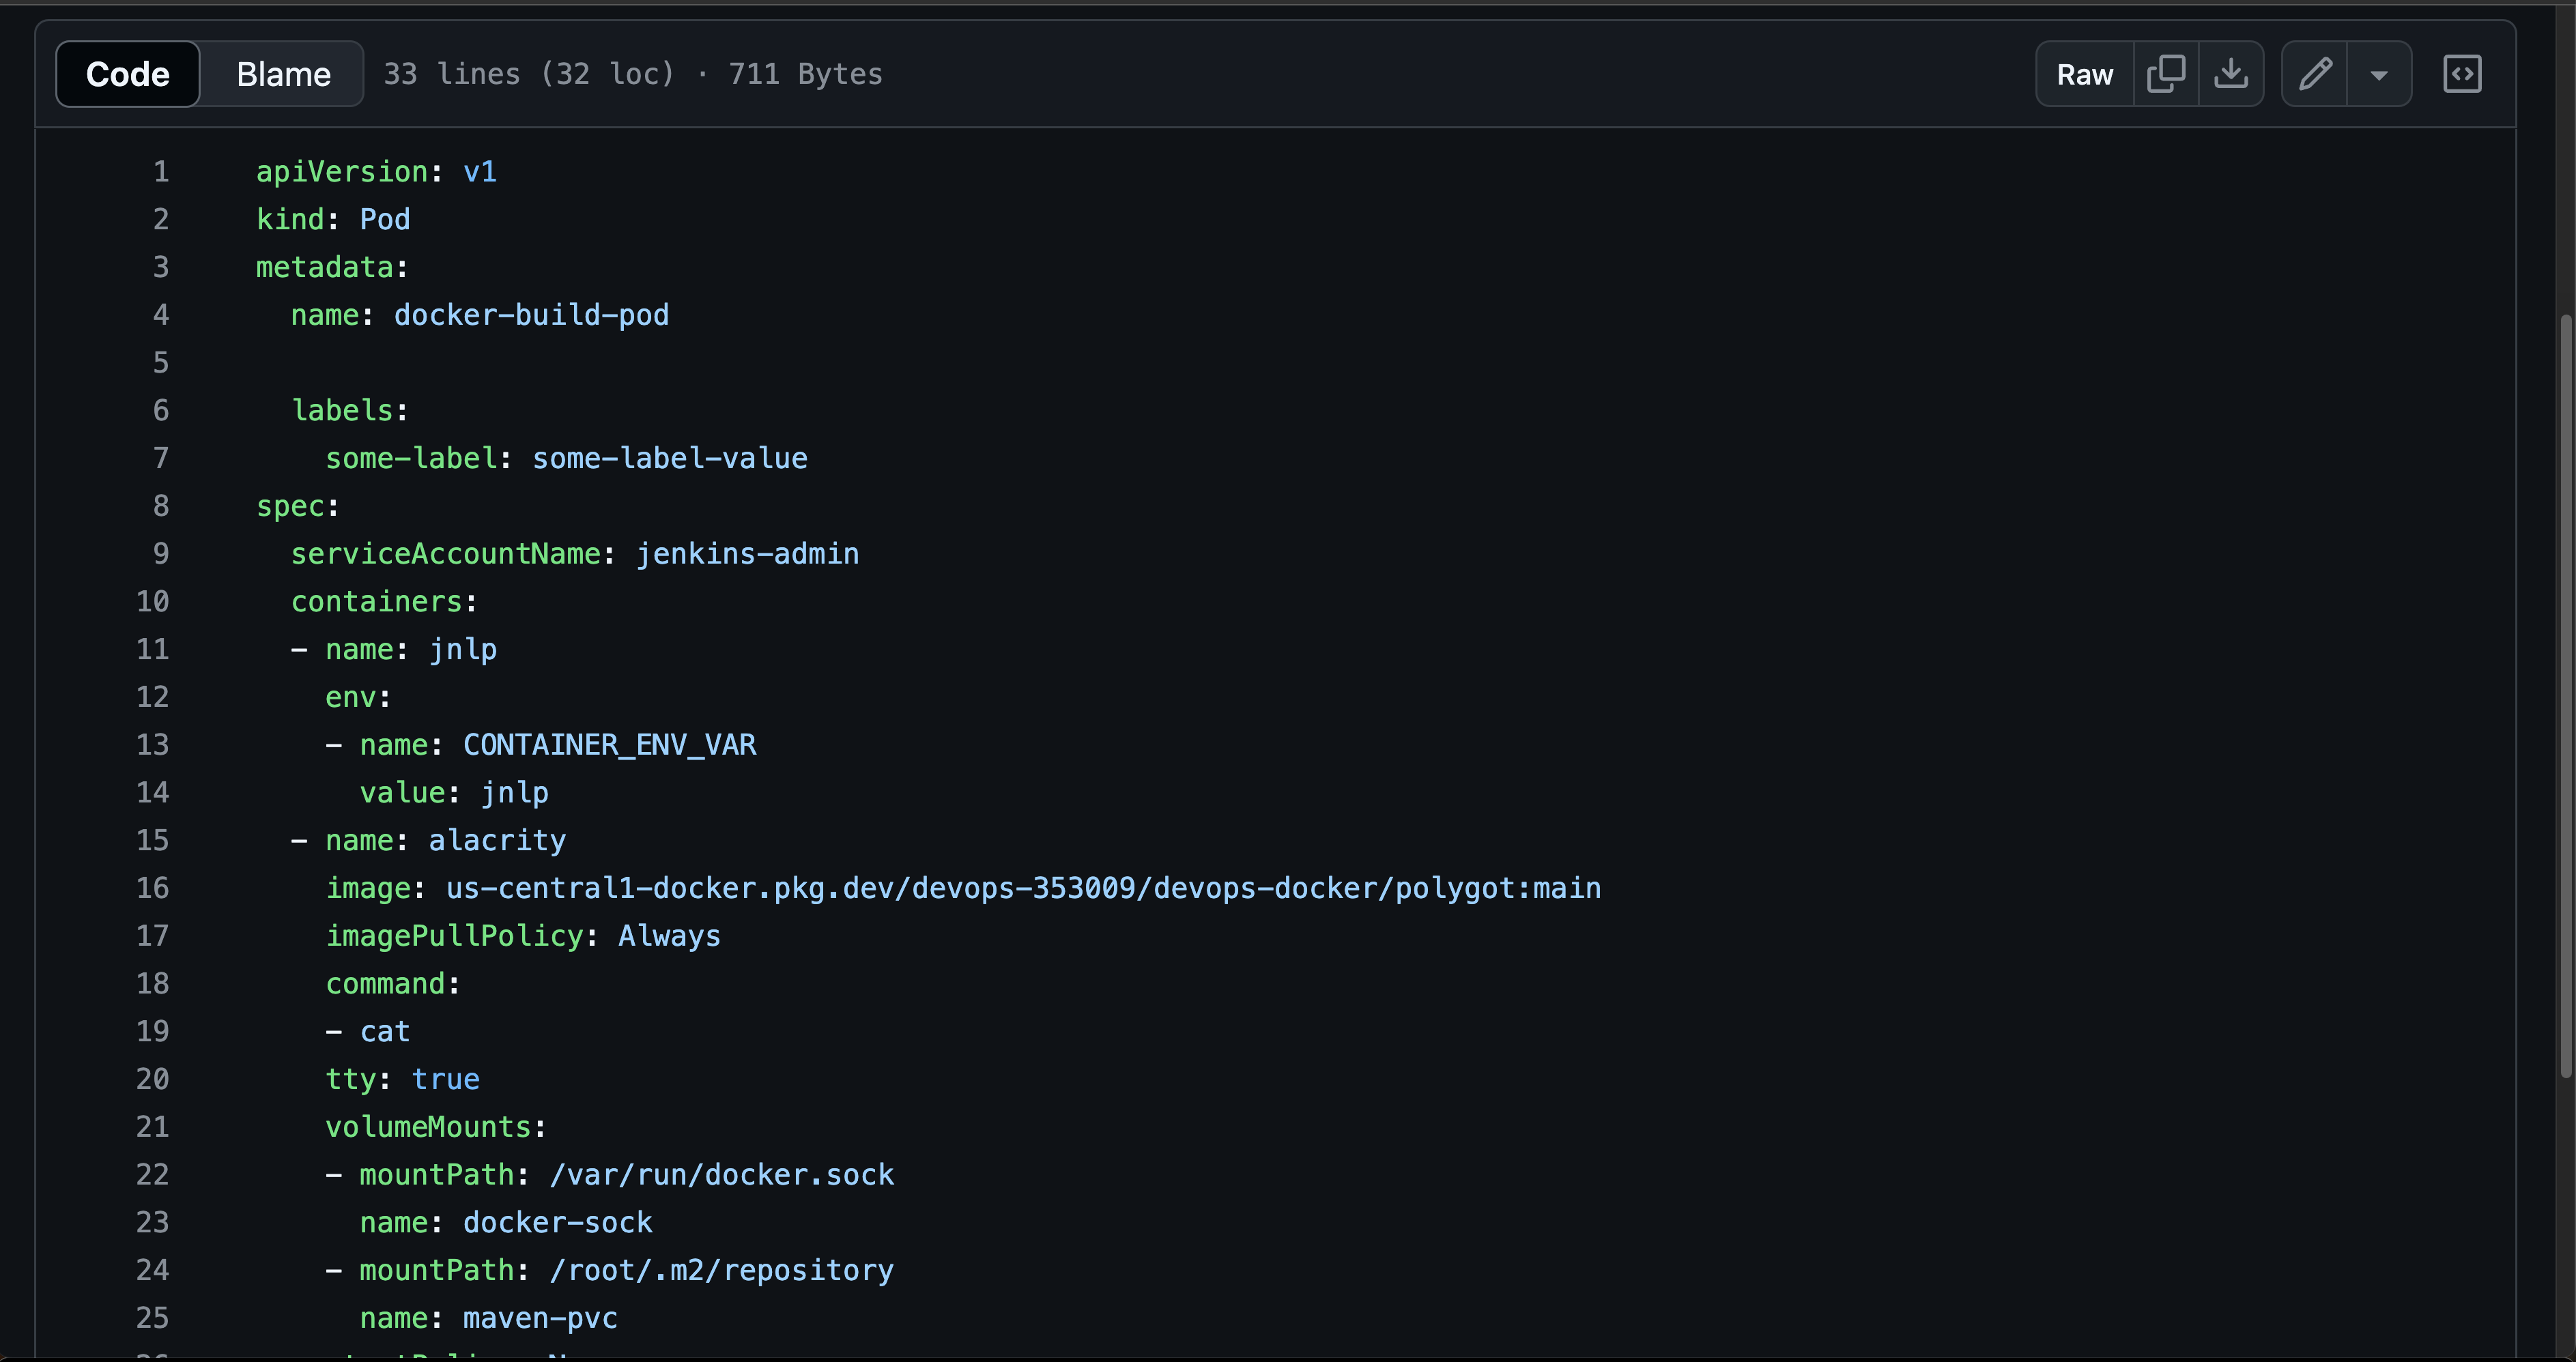Click the jenkins-admin service account value

(747, 554)
